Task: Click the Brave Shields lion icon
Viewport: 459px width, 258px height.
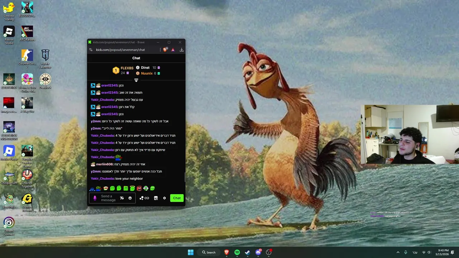Action: click(165, 50)
